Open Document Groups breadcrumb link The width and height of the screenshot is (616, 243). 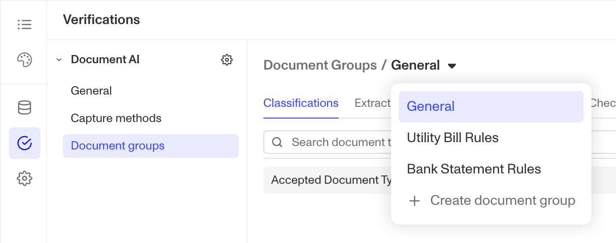pos(320,65)
